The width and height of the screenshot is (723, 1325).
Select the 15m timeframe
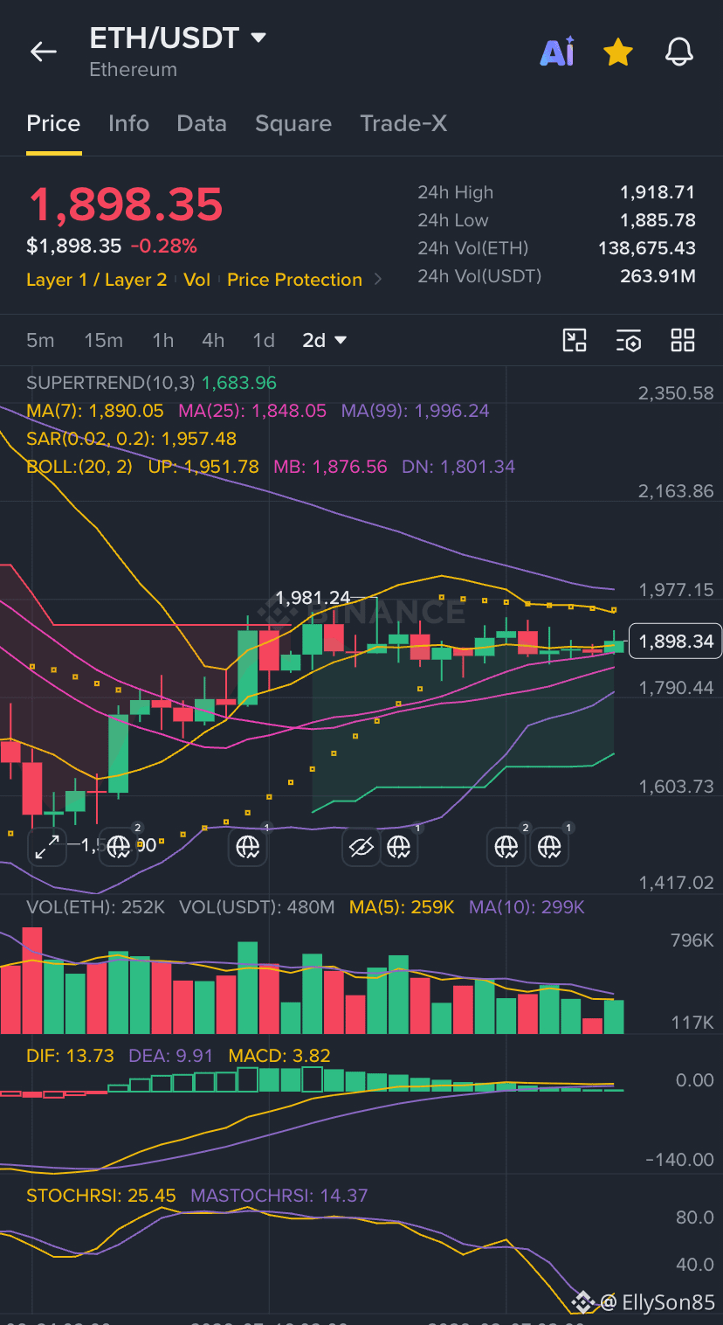pos(103,340)
